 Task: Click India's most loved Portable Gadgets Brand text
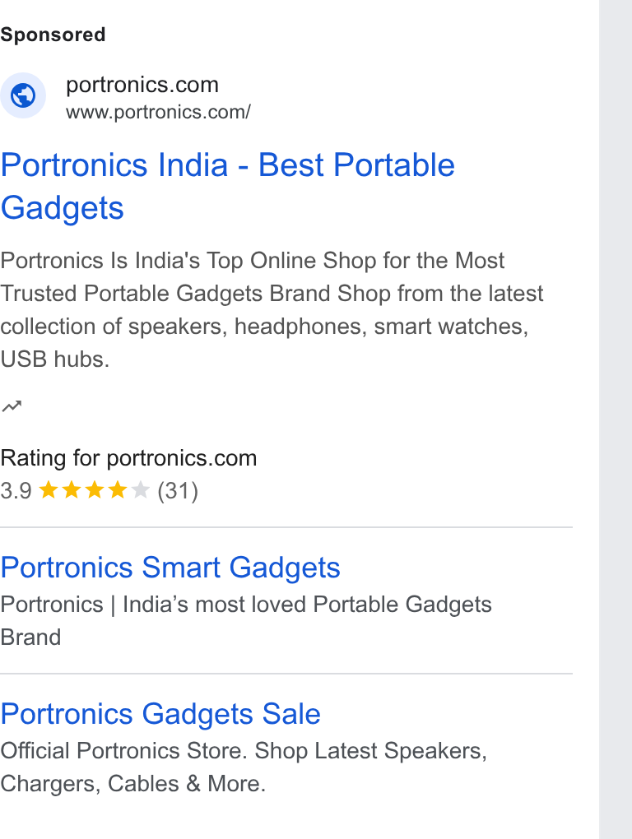(245, 621)
